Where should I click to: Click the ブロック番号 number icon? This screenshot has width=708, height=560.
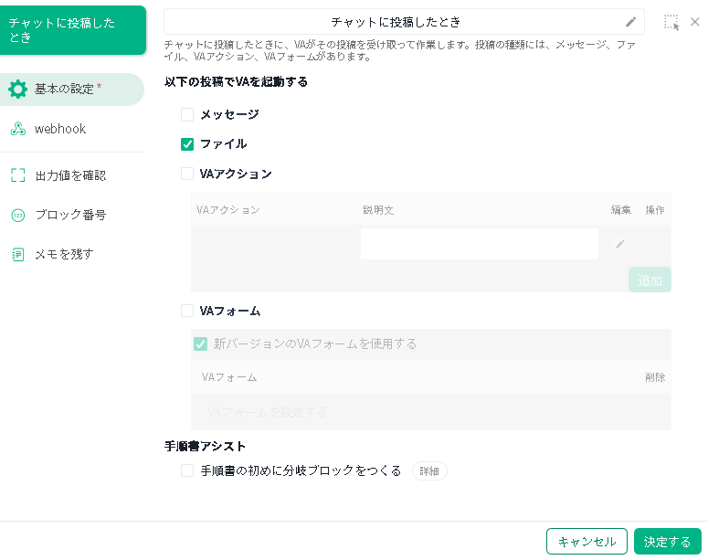click(x=17, y=216)
